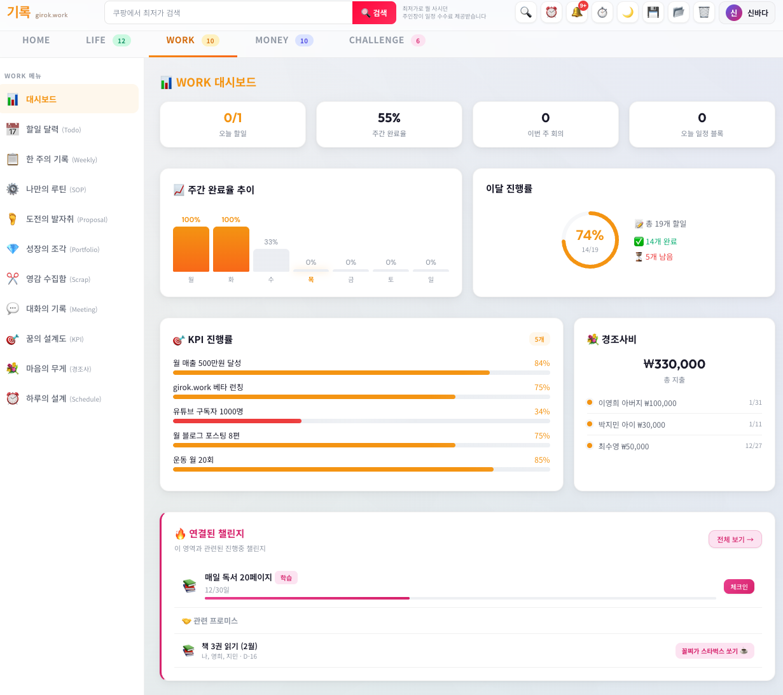This screenshot has height=695, width=783.
Task: Click the red alarm clock icon in header
Action: (x=551, y=12)
